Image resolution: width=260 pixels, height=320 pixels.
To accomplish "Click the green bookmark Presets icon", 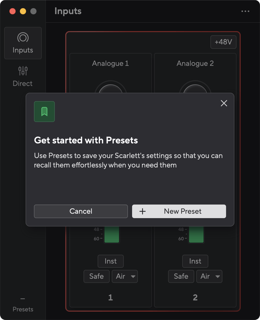I will tap(44, 112).
